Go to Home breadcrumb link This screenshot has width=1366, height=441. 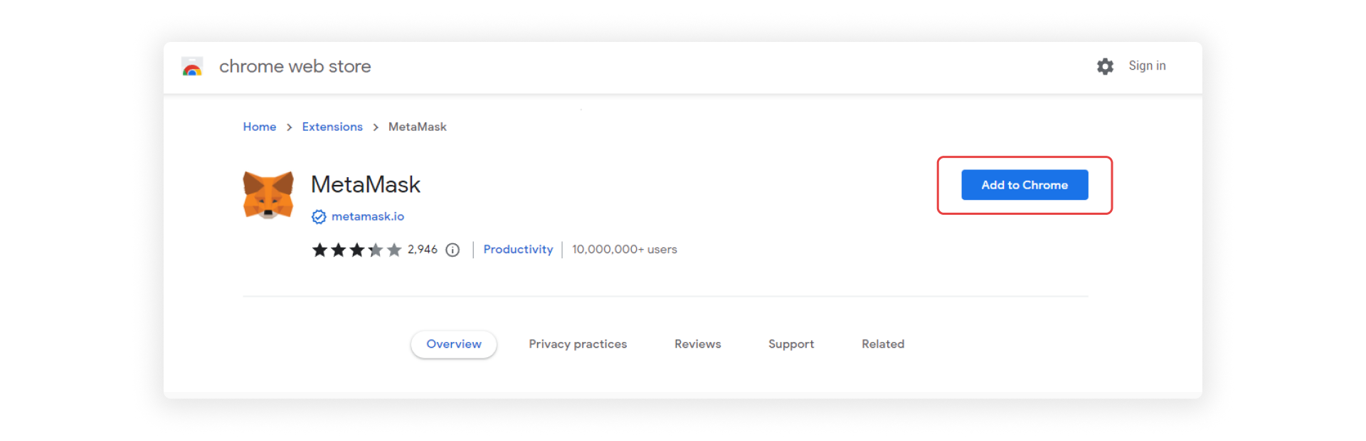tap(260, 127)
